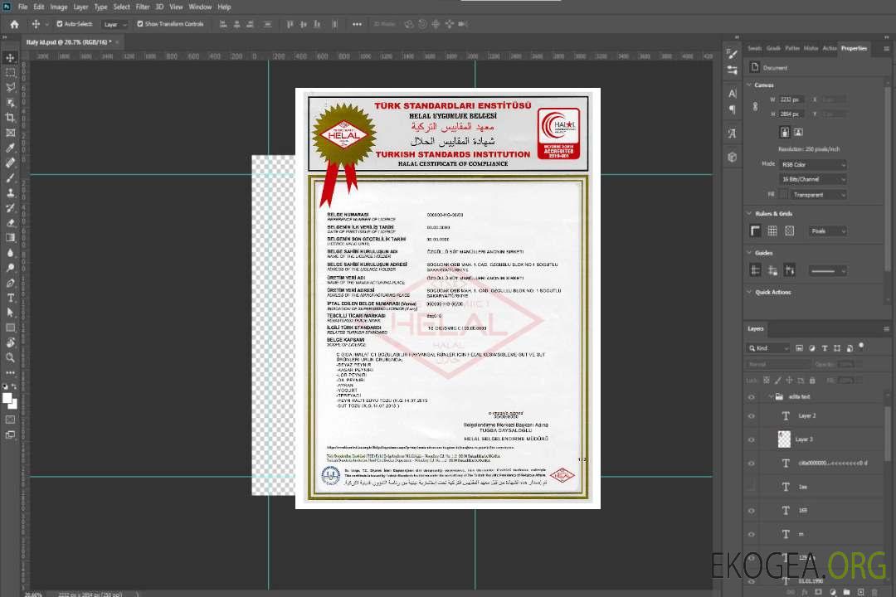Select the Dodge tool
The width and height of the screenshot is (896, 597).
pos(10,267)
